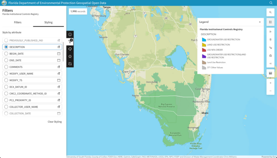The height and width of the screenshot is (158, 277).
Task: Open the map search tool button
Action: point(270,12)
